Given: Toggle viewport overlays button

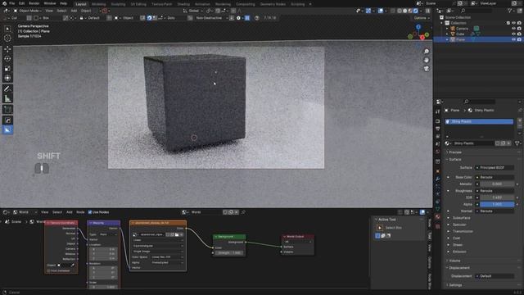Looking at the screenshot, I should (381, 11).
